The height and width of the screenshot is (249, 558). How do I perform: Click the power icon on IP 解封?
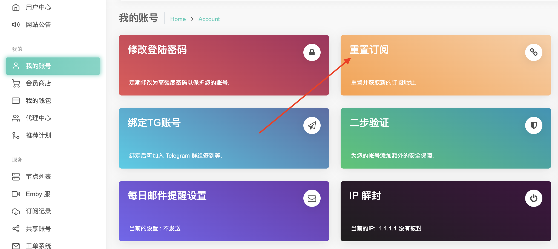click(x=533, y=198)
